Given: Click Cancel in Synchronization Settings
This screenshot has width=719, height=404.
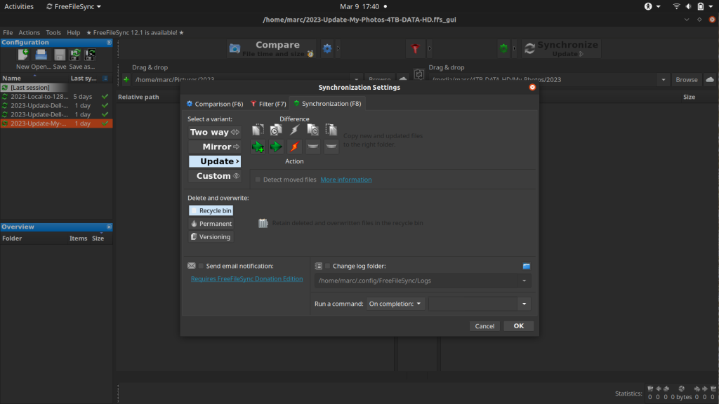Looking at the screenshot, I should (484, 326).
